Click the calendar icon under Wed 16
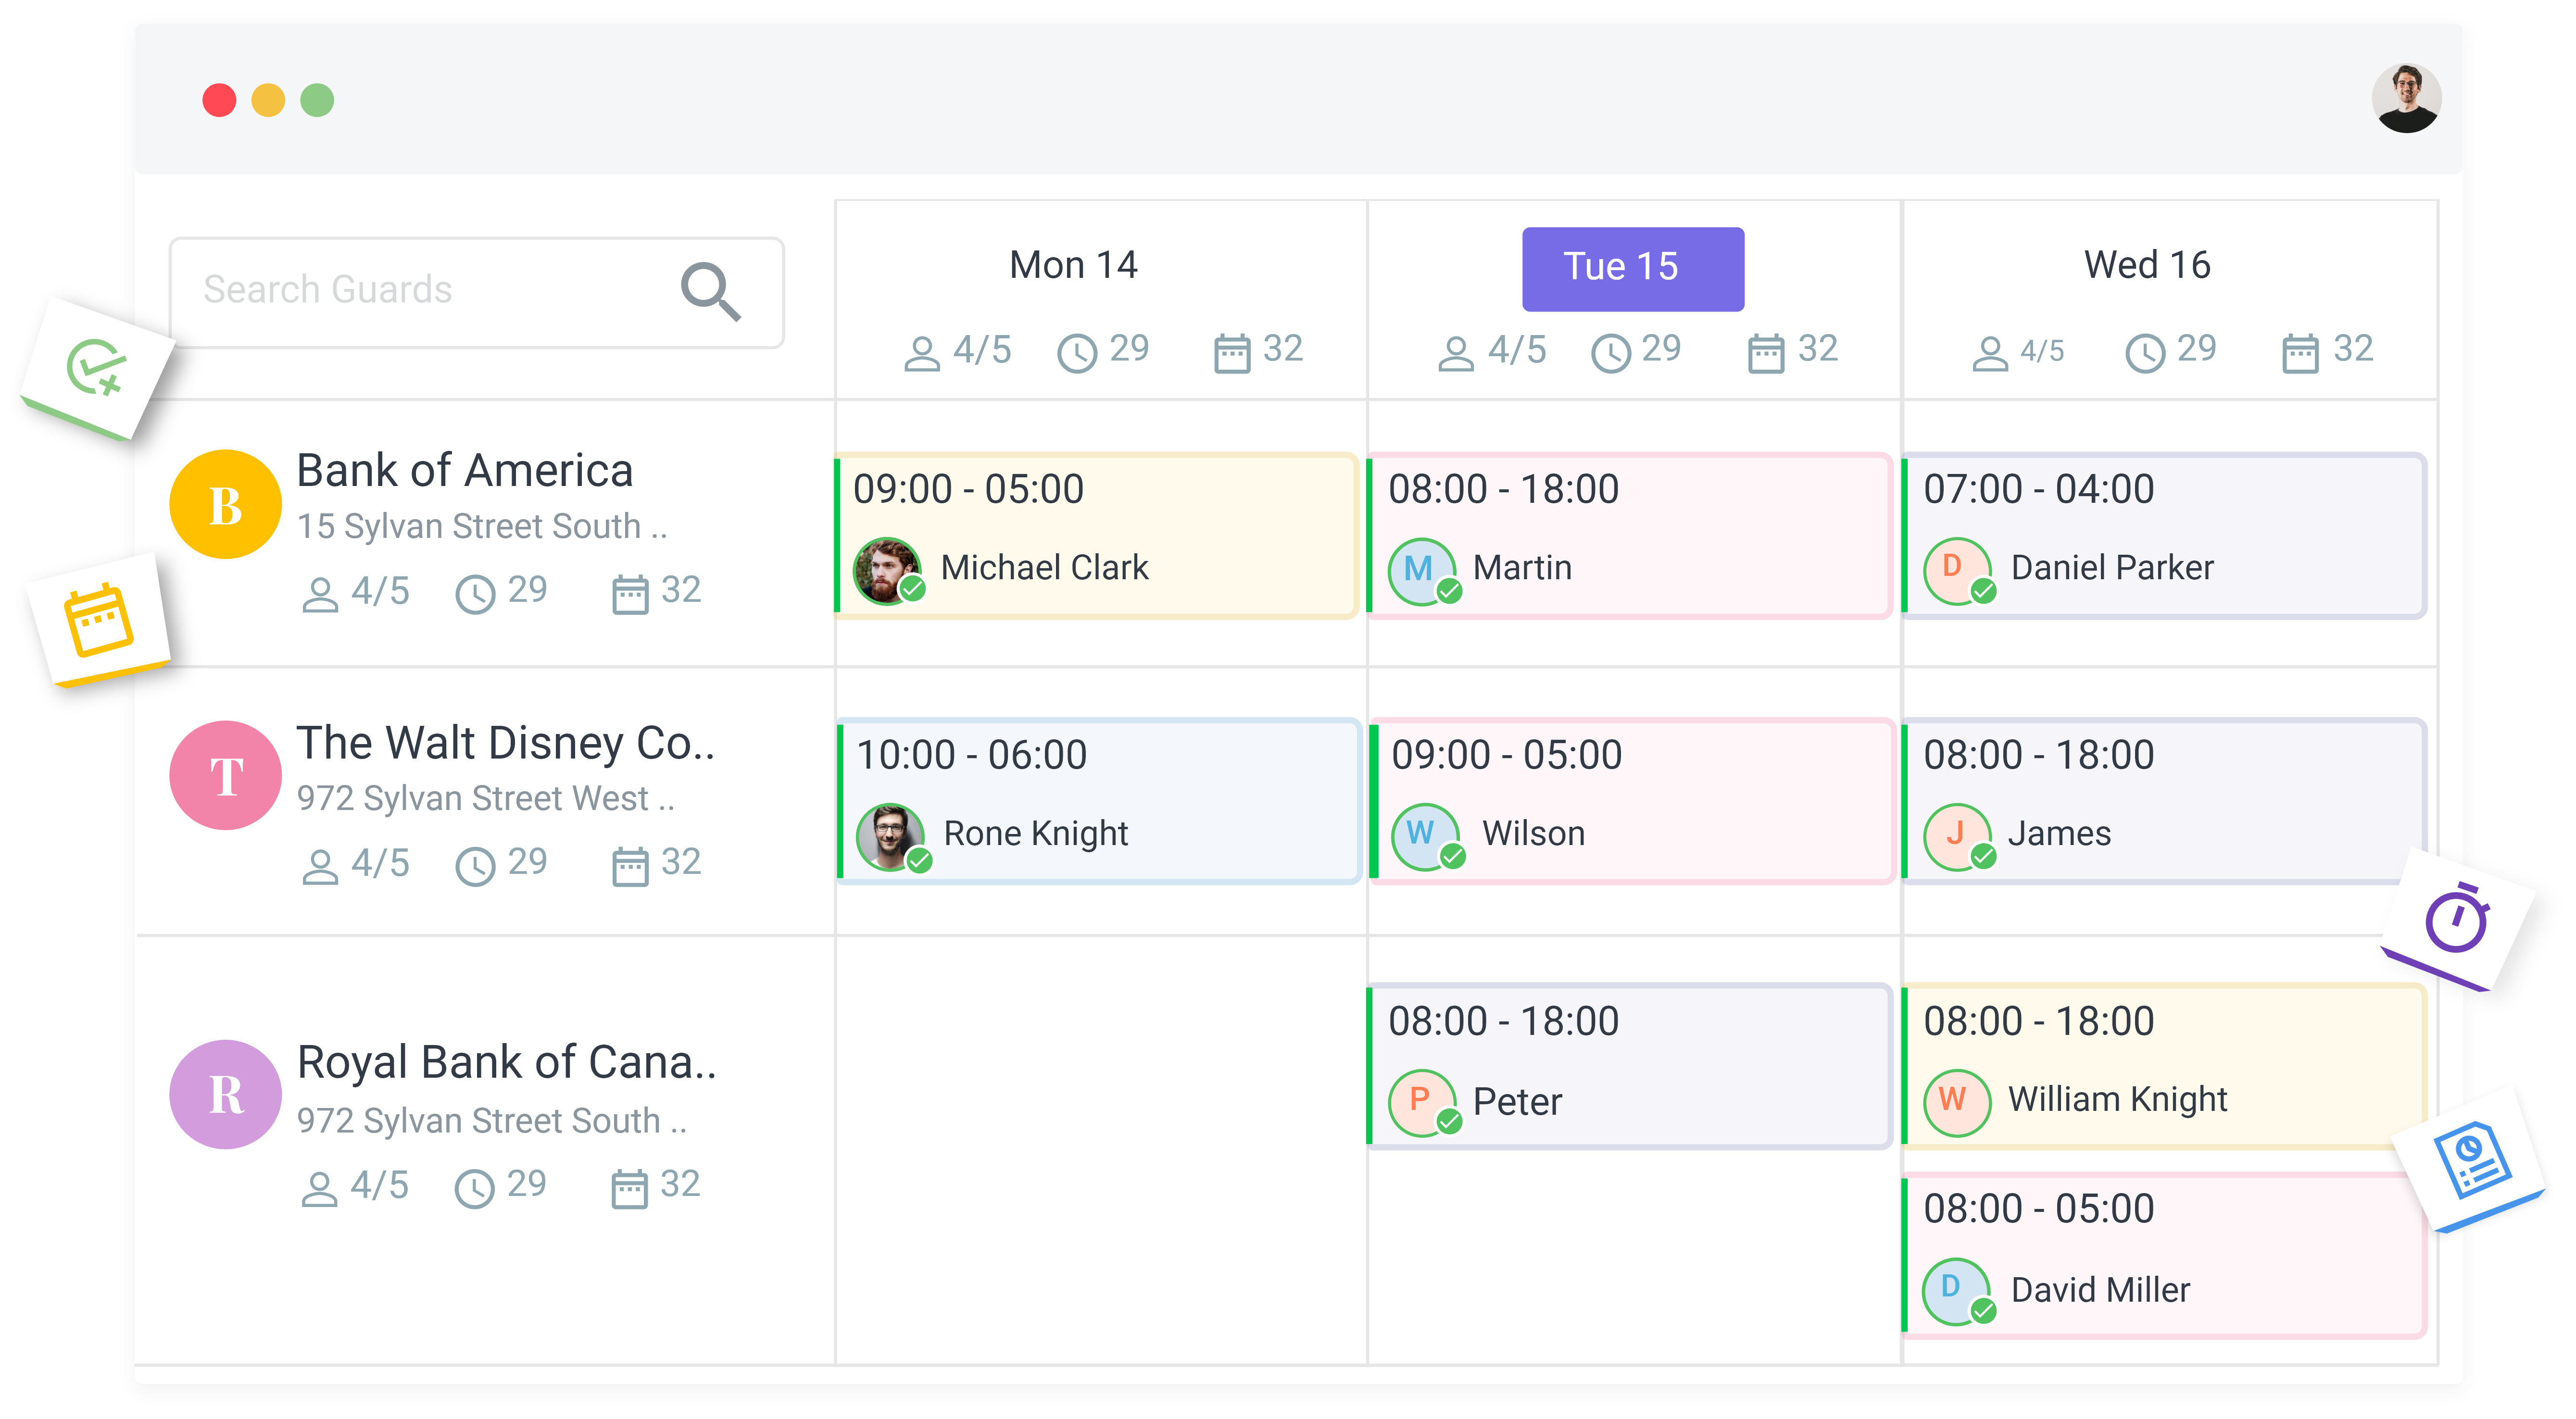The width and height of the screenshot is (2576, 1419). point(2300,353)
